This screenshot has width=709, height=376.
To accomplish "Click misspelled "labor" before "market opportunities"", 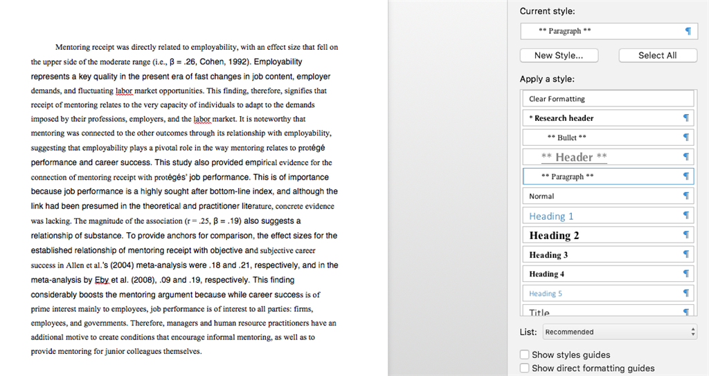I will (124, 91).
